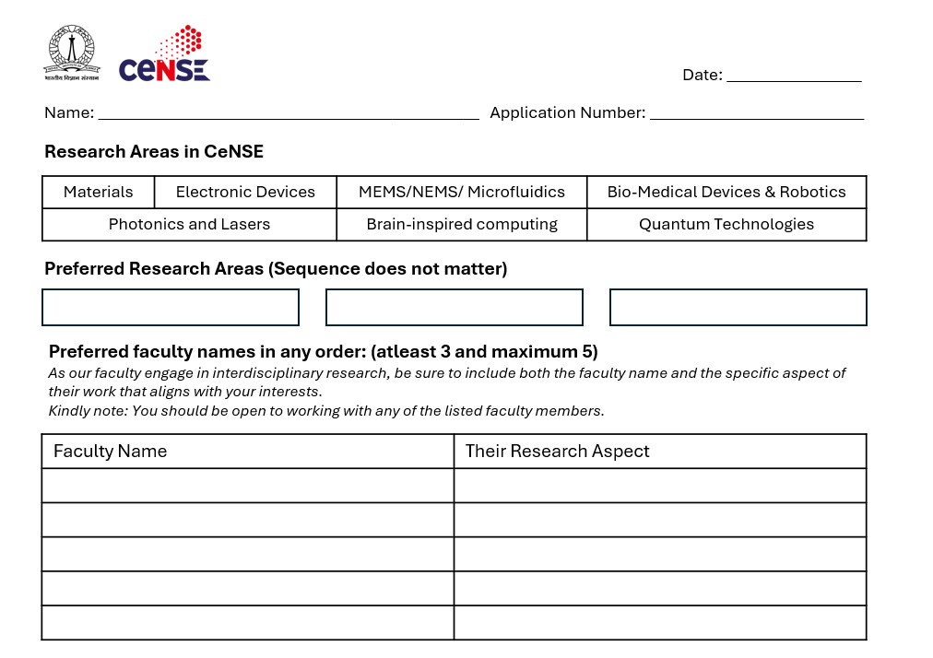Click the first empty Faculty Name row

(x=247, y=485)
